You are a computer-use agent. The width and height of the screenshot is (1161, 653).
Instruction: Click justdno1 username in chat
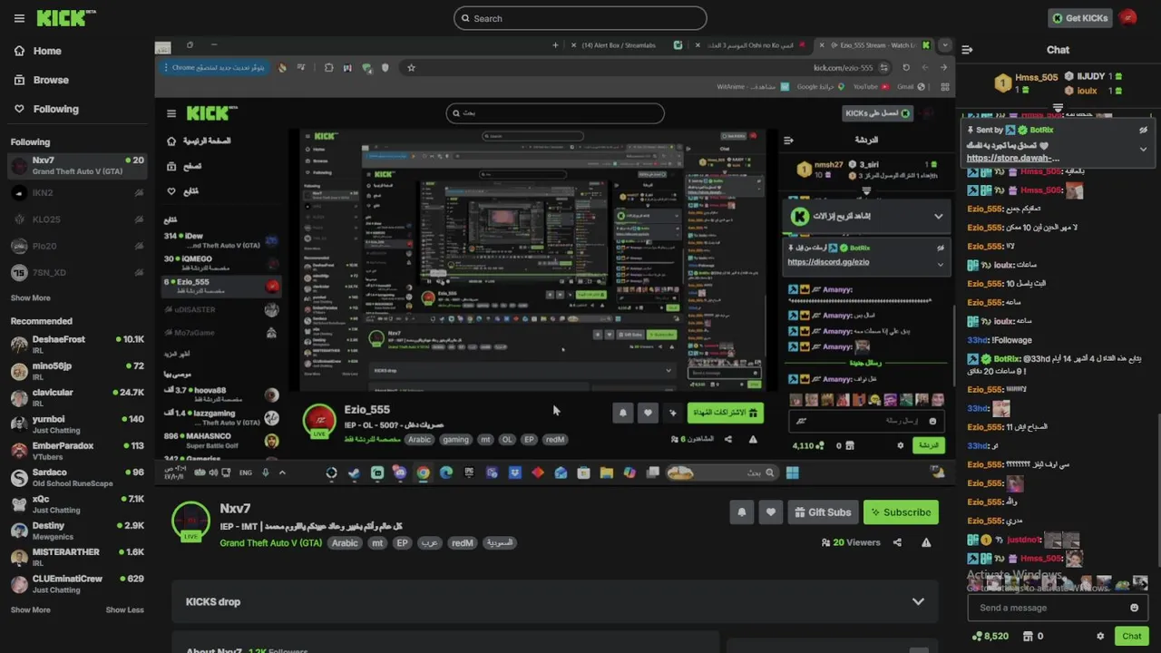click(x=1022, y=540)
